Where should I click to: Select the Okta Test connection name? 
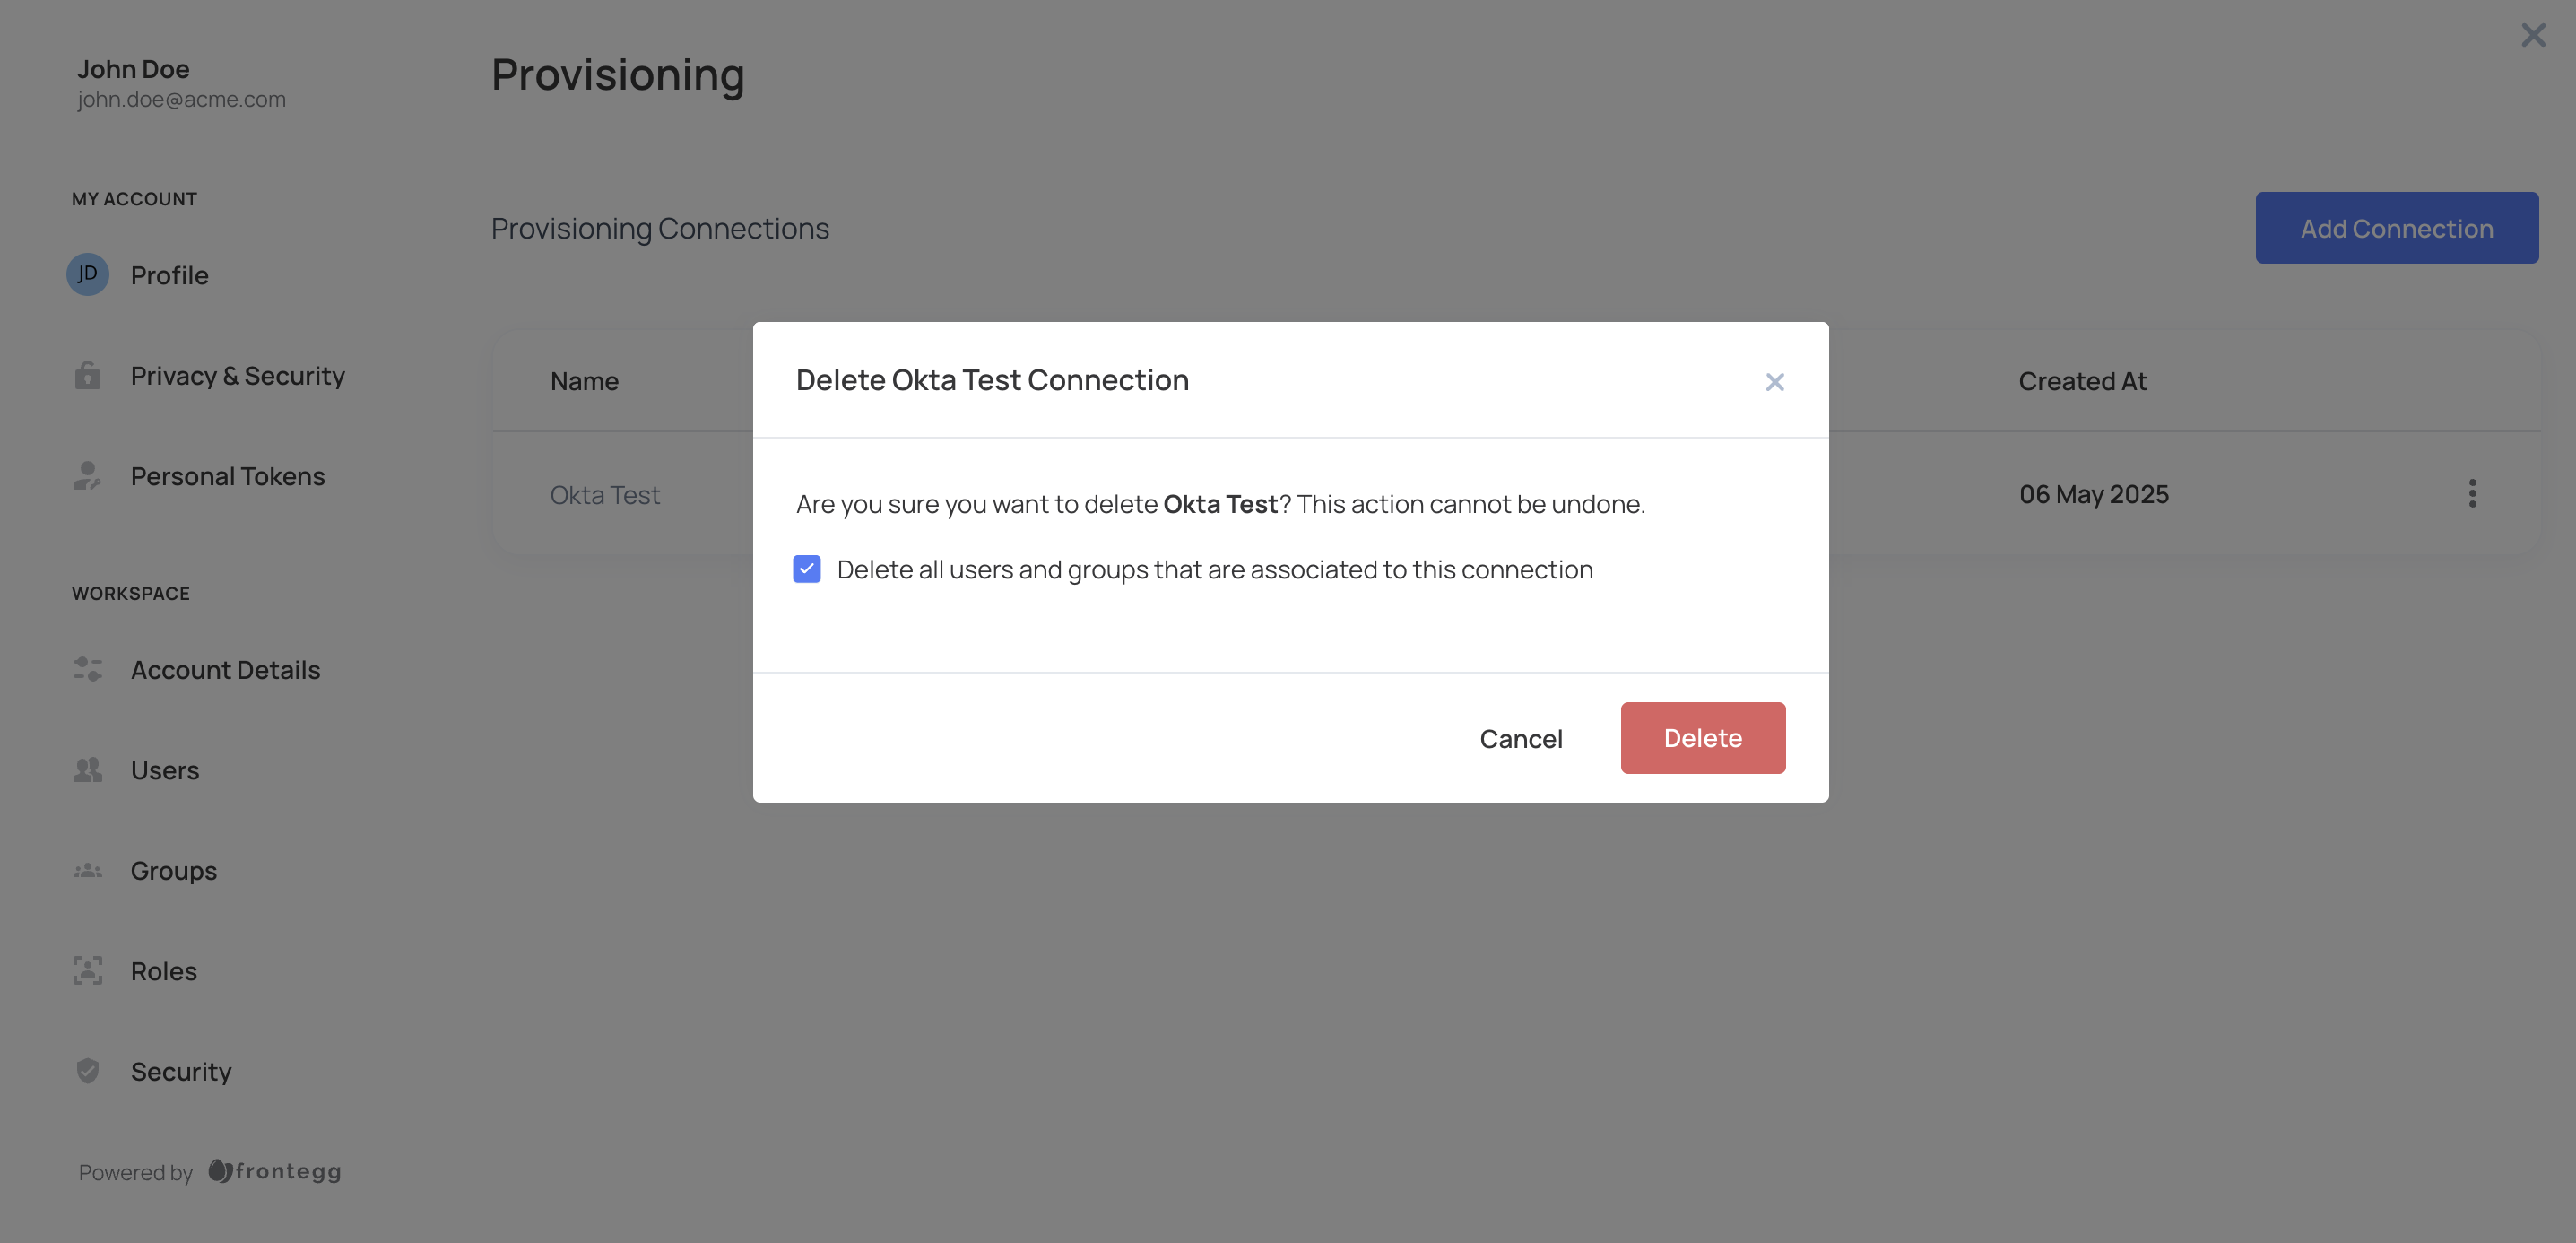pos(604,495)
